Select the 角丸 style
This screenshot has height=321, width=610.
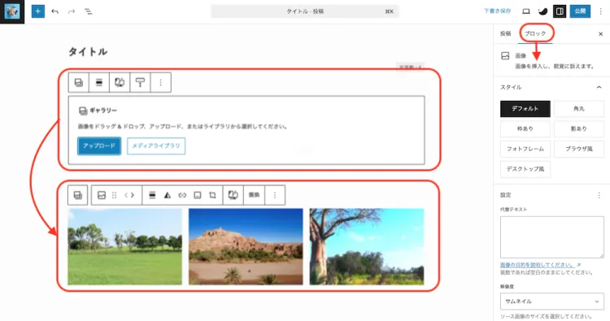click(579, 109)
